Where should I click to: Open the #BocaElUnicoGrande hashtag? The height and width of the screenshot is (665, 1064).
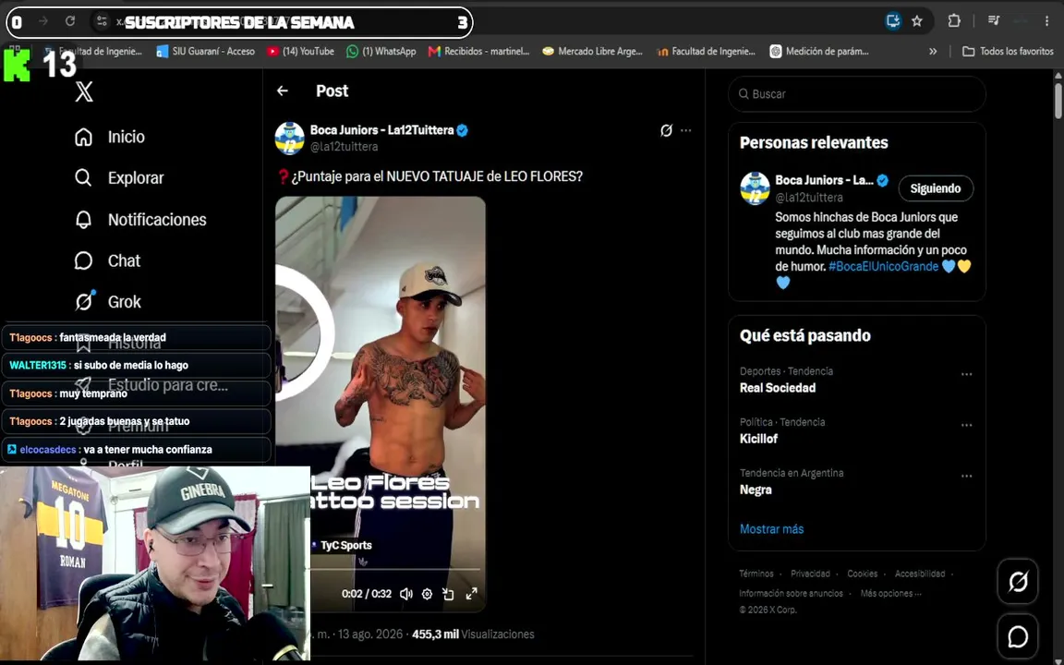(x=883, y=267)
